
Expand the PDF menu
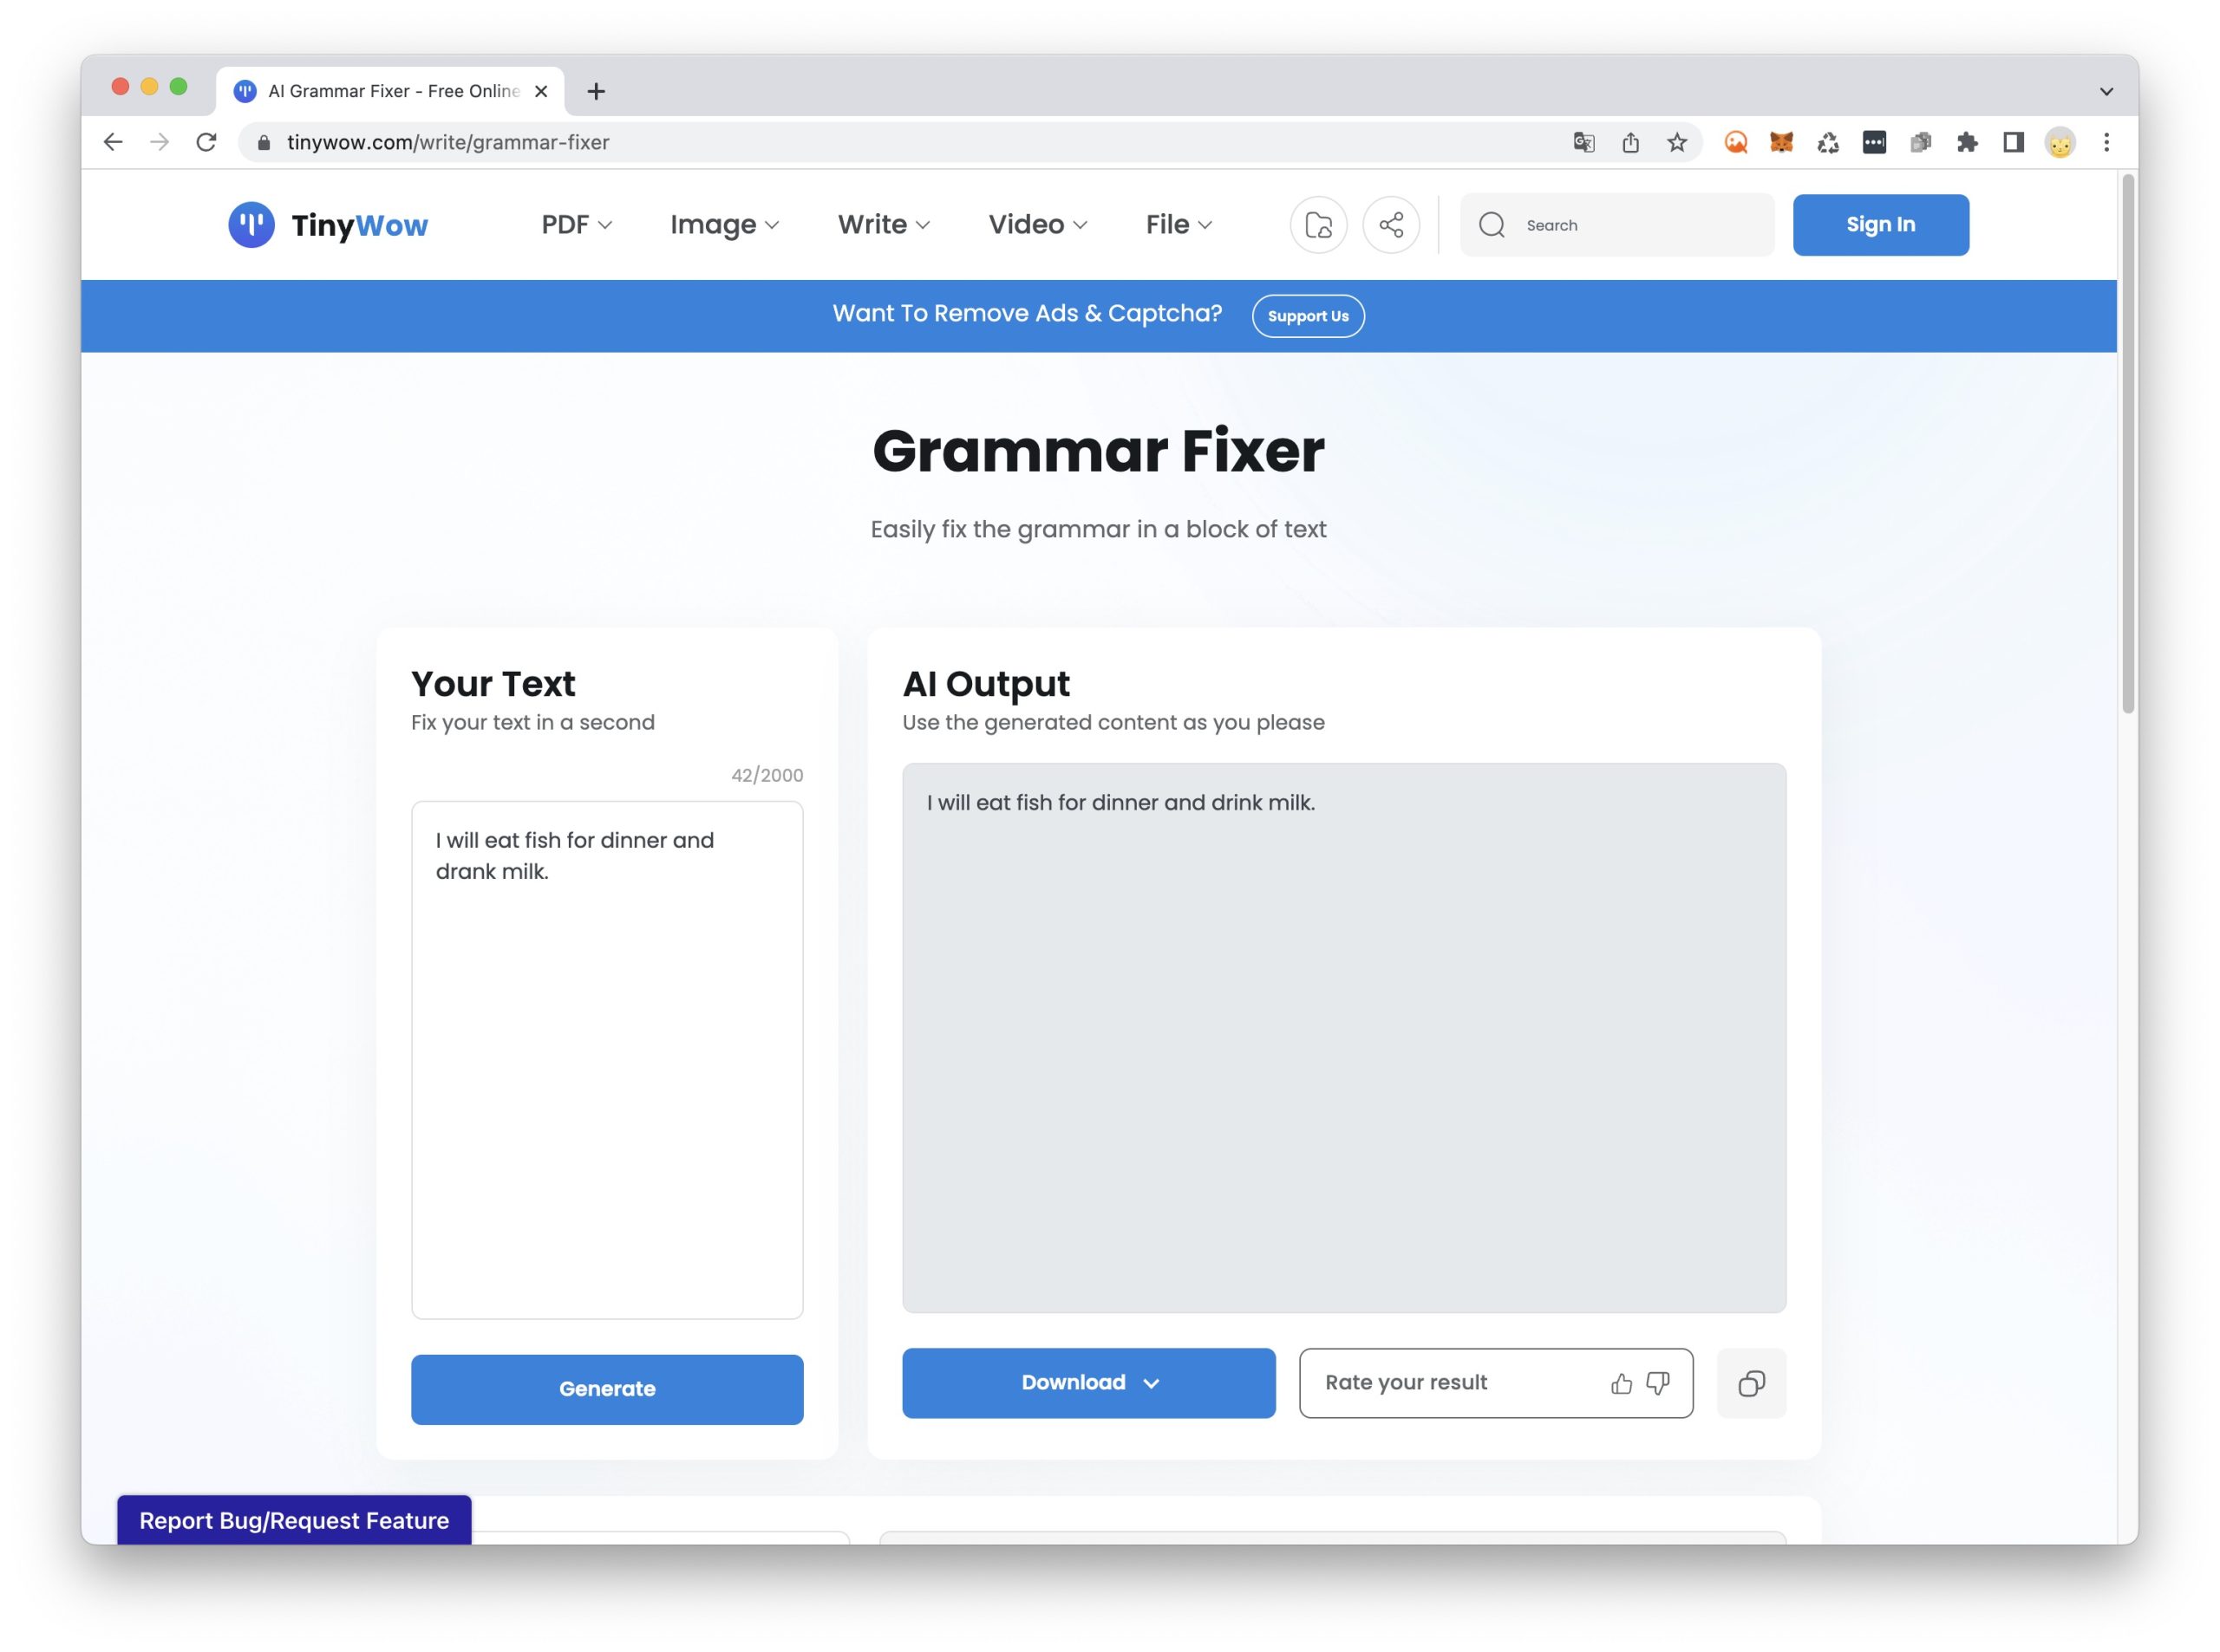point(577,225)
